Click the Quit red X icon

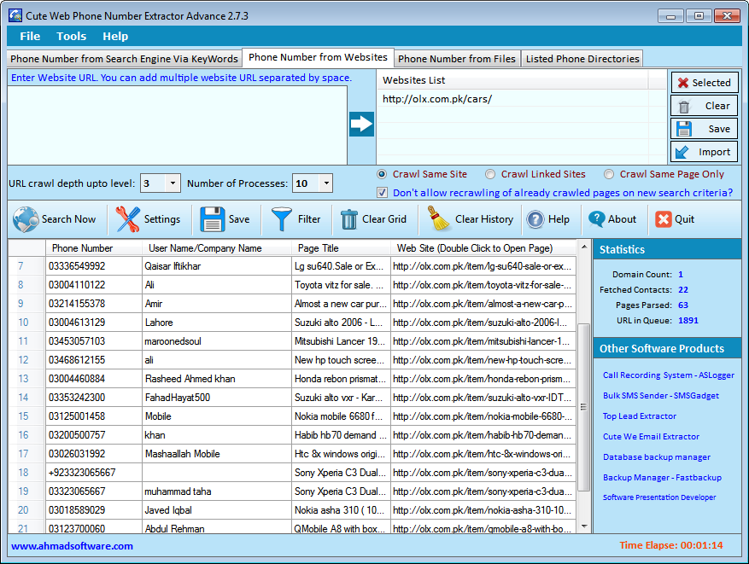click(x=664, y=219)
